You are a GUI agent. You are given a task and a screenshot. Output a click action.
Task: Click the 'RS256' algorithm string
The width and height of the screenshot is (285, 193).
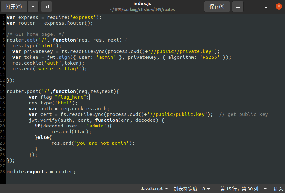click(210, 57)
